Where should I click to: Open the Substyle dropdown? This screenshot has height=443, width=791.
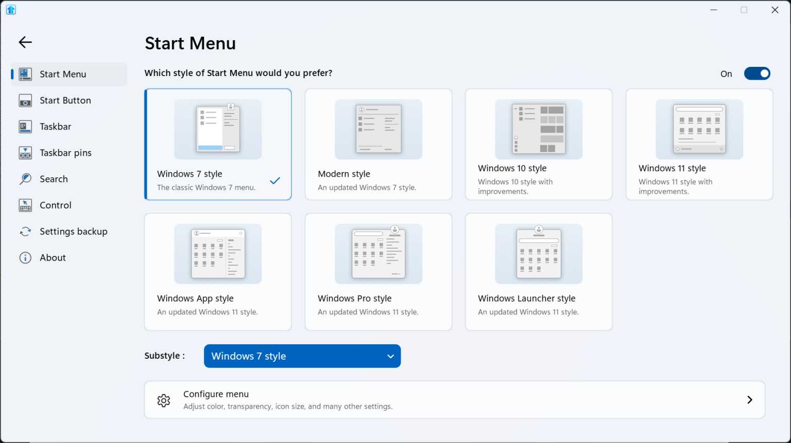tap(302, 356)
